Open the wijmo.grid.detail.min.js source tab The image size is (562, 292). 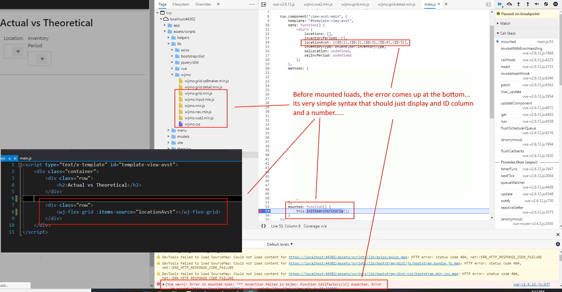[x=397, y=4]
